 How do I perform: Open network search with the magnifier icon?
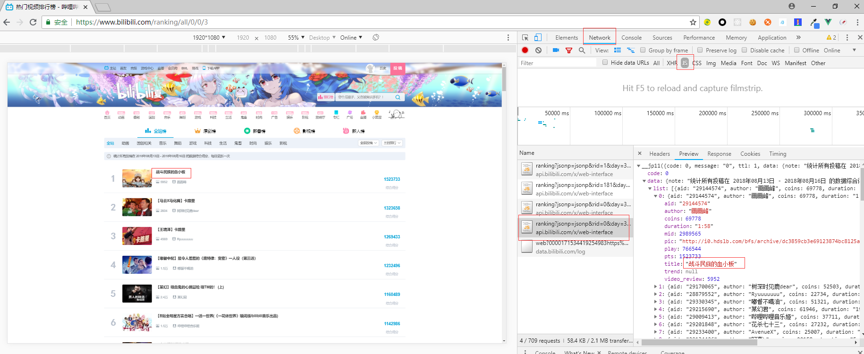[x=582, y=50]
